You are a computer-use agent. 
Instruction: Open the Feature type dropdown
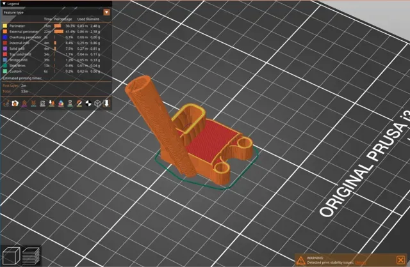pyautogui.click(x=56, y=12)
